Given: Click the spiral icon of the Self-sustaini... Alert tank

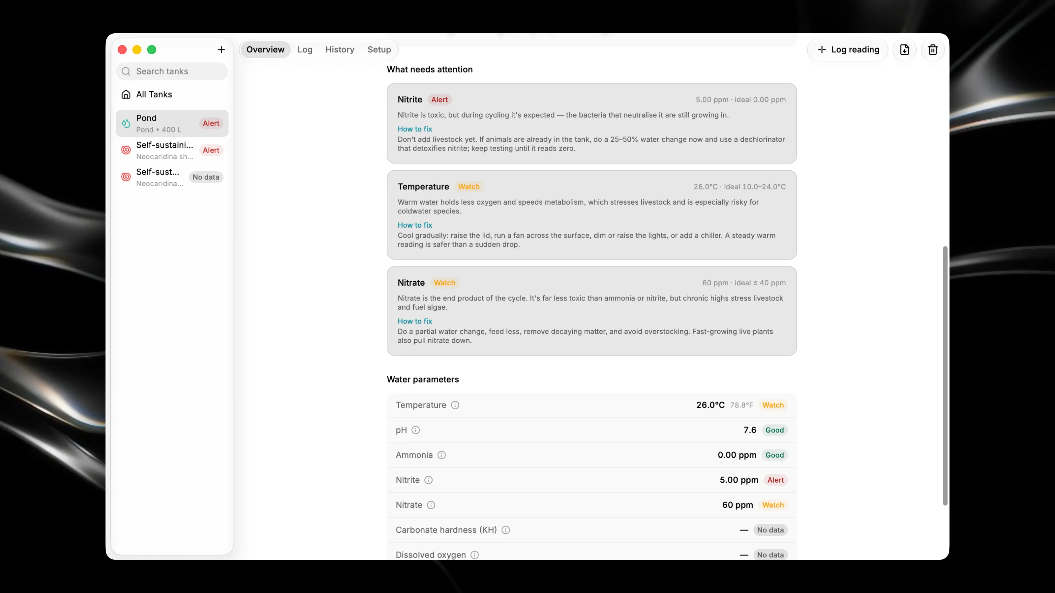Looking at the screenshot, I should click(126, 150).
